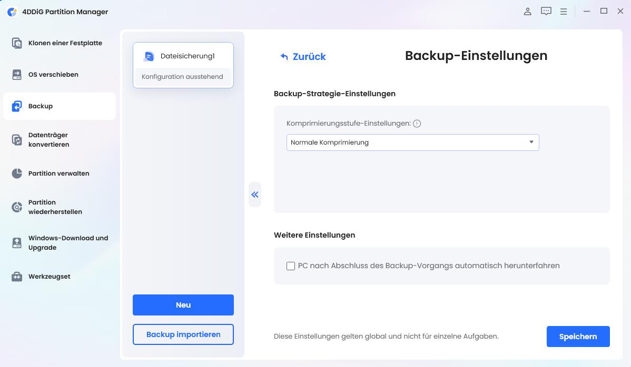Click Backup importieren
The image size is (631, 367).
pos(183,334)
